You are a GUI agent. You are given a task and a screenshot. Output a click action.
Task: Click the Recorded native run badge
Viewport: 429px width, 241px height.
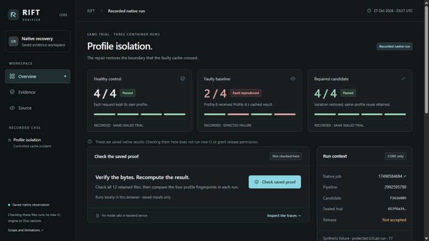click(394, 46)
